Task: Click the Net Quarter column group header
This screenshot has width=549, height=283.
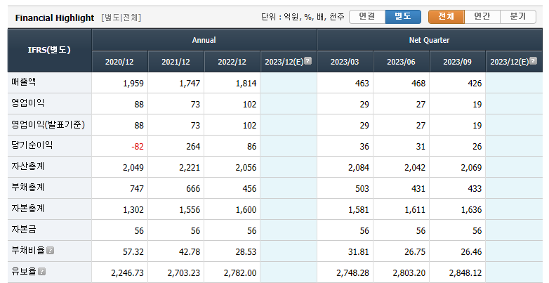Action: pyautogui.click(x=429, y=40)
